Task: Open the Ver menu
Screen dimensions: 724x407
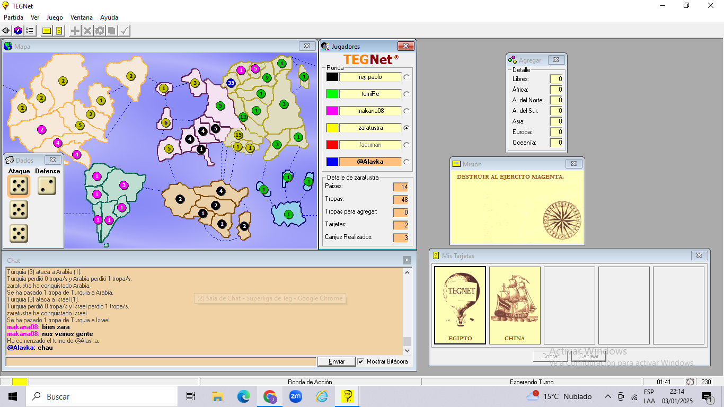Action: click(35, 17)
